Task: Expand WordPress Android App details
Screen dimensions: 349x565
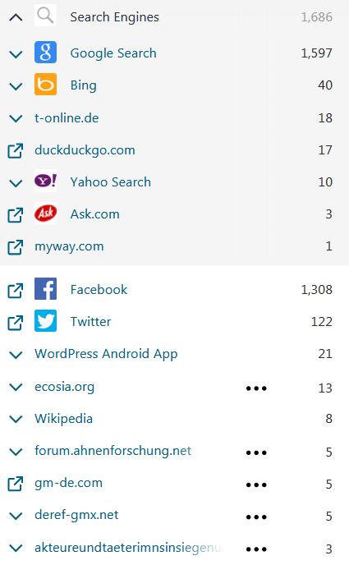Action: pyautogui.click(x=16, y=355)
